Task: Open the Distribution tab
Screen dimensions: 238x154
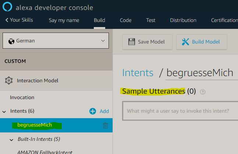Action: (x=183, y=20)
